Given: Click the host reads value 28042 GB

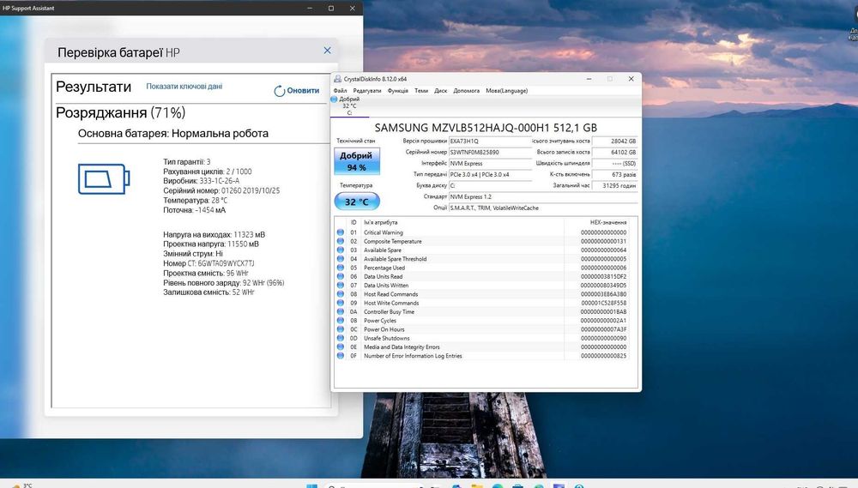Looking at the screenshot, I should (x=615, y=142).
